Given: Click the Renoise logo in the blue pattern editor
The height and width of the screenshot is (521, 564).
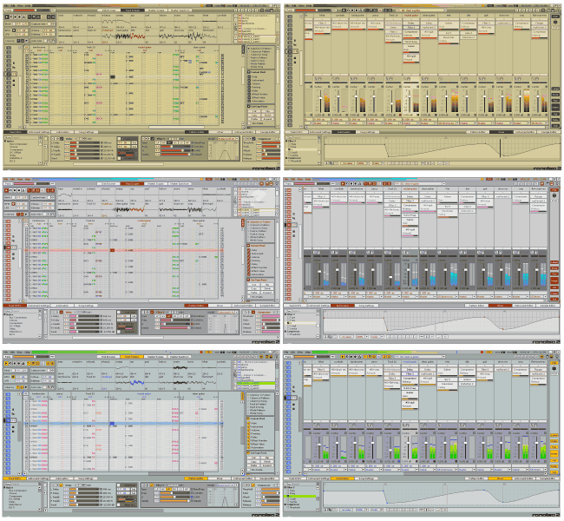Looking at the screenshot, I should click(x=263, y=516).
